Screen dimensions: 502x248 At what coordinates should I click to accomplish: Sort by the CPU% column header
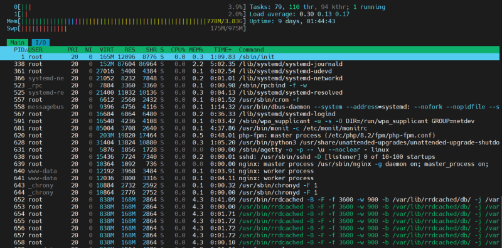[178, 50]
